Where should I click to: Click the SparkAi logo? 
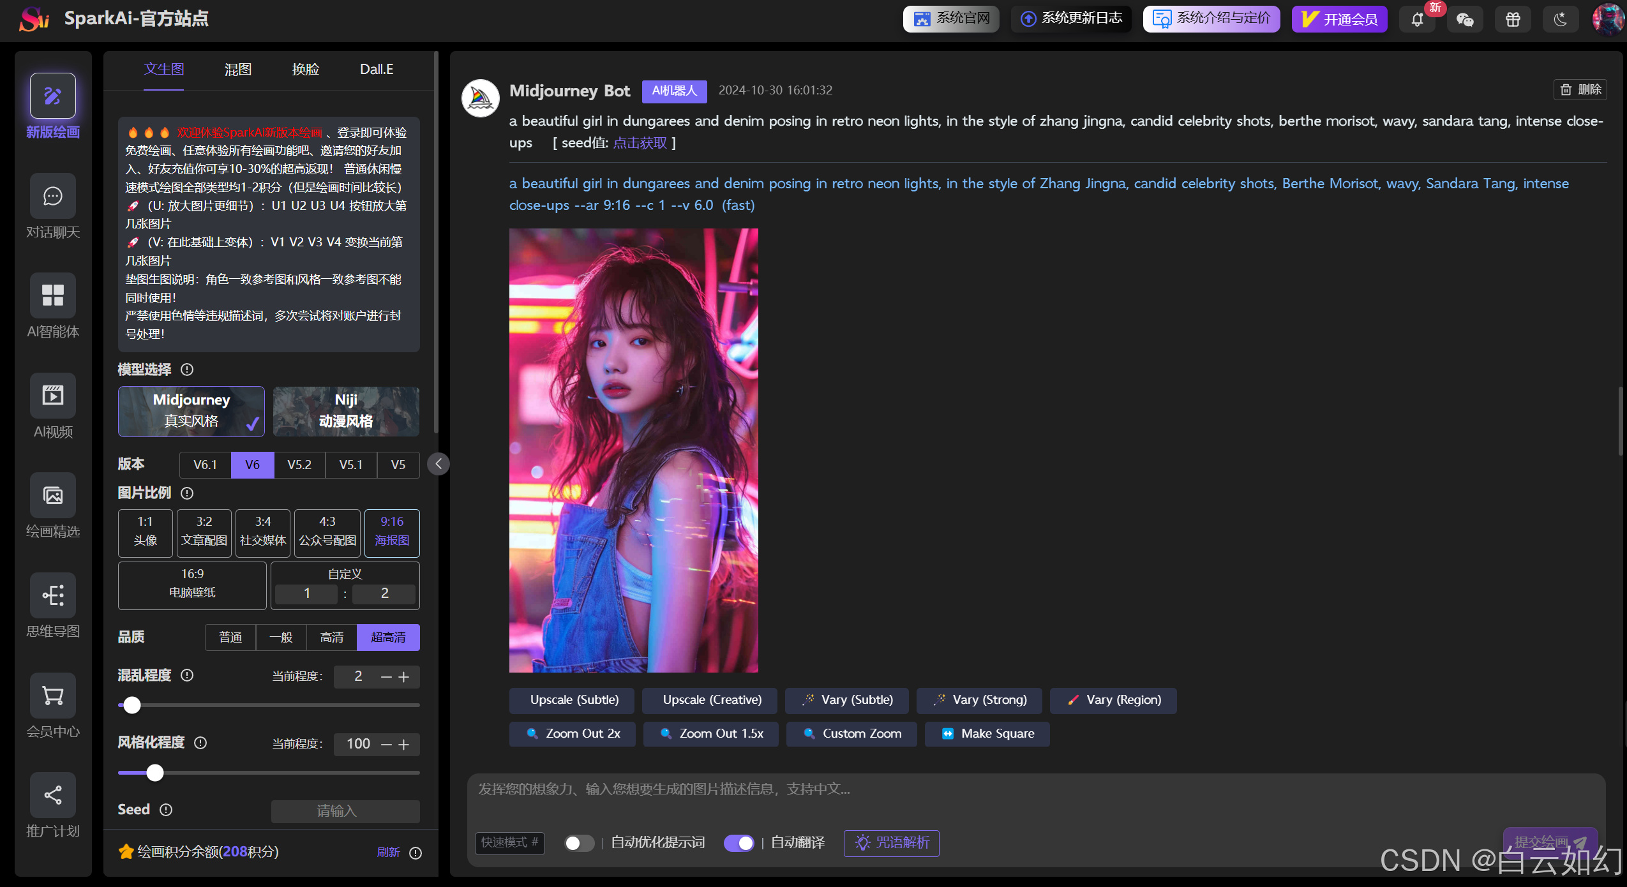34,19
